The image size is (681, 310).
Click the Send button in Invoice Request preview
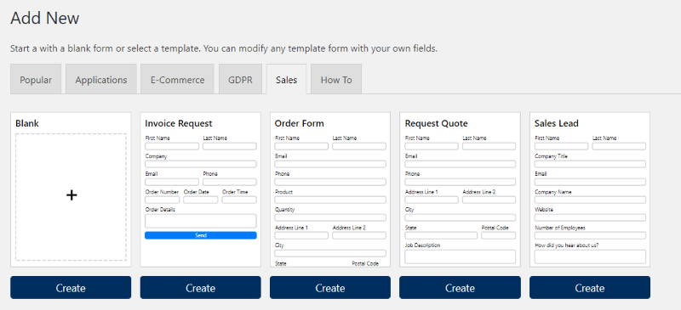[201, 235]
